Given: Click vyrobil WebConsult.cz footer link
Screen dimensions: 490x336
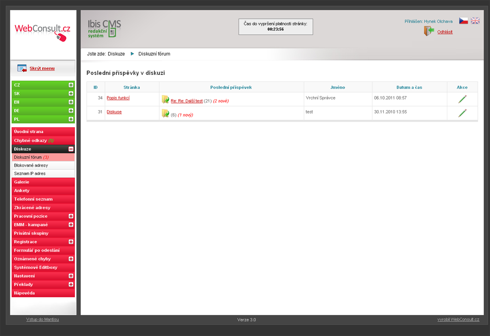Looking at the screenshot, I should click(458, 319).
